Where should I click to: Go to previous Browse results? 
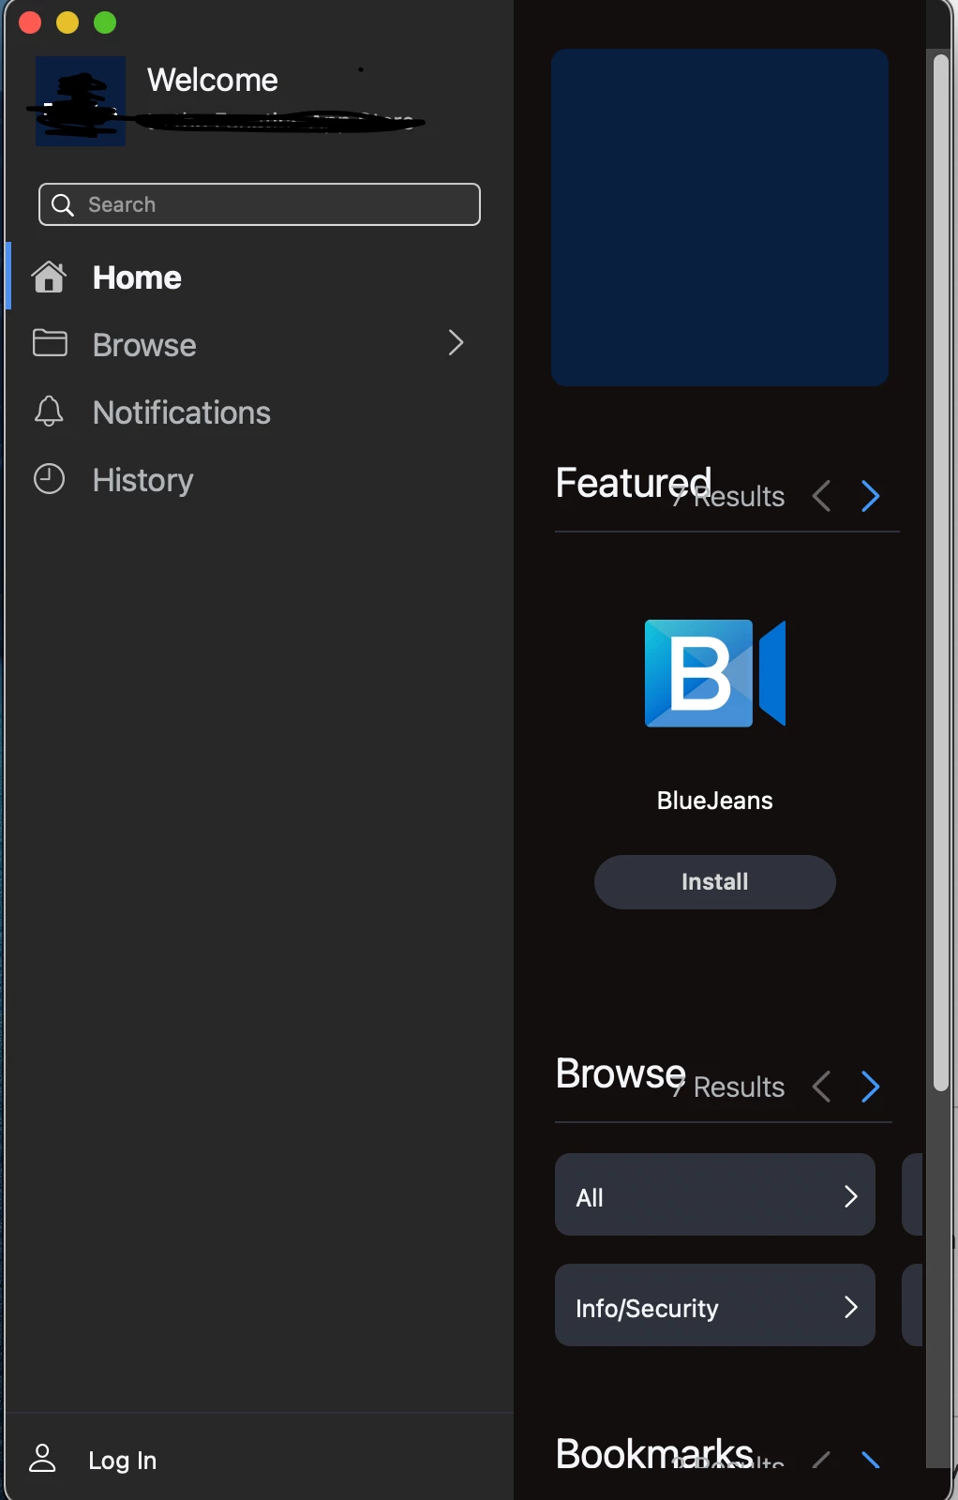[x=822, y=1087]
